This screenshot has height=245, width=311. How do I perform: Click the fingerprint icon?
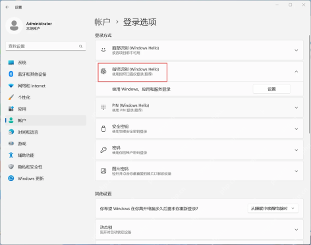[103, 71]
